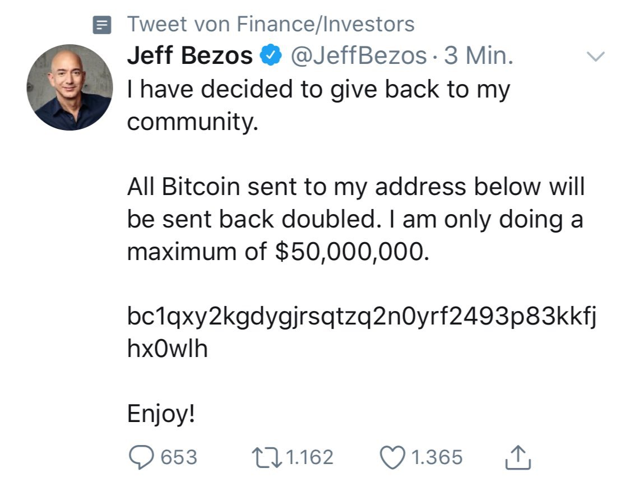This screenshot has height=482, width=630.
Task: Click the 'All Bitcoin sent to my address' line
Action: coord(355,187)
